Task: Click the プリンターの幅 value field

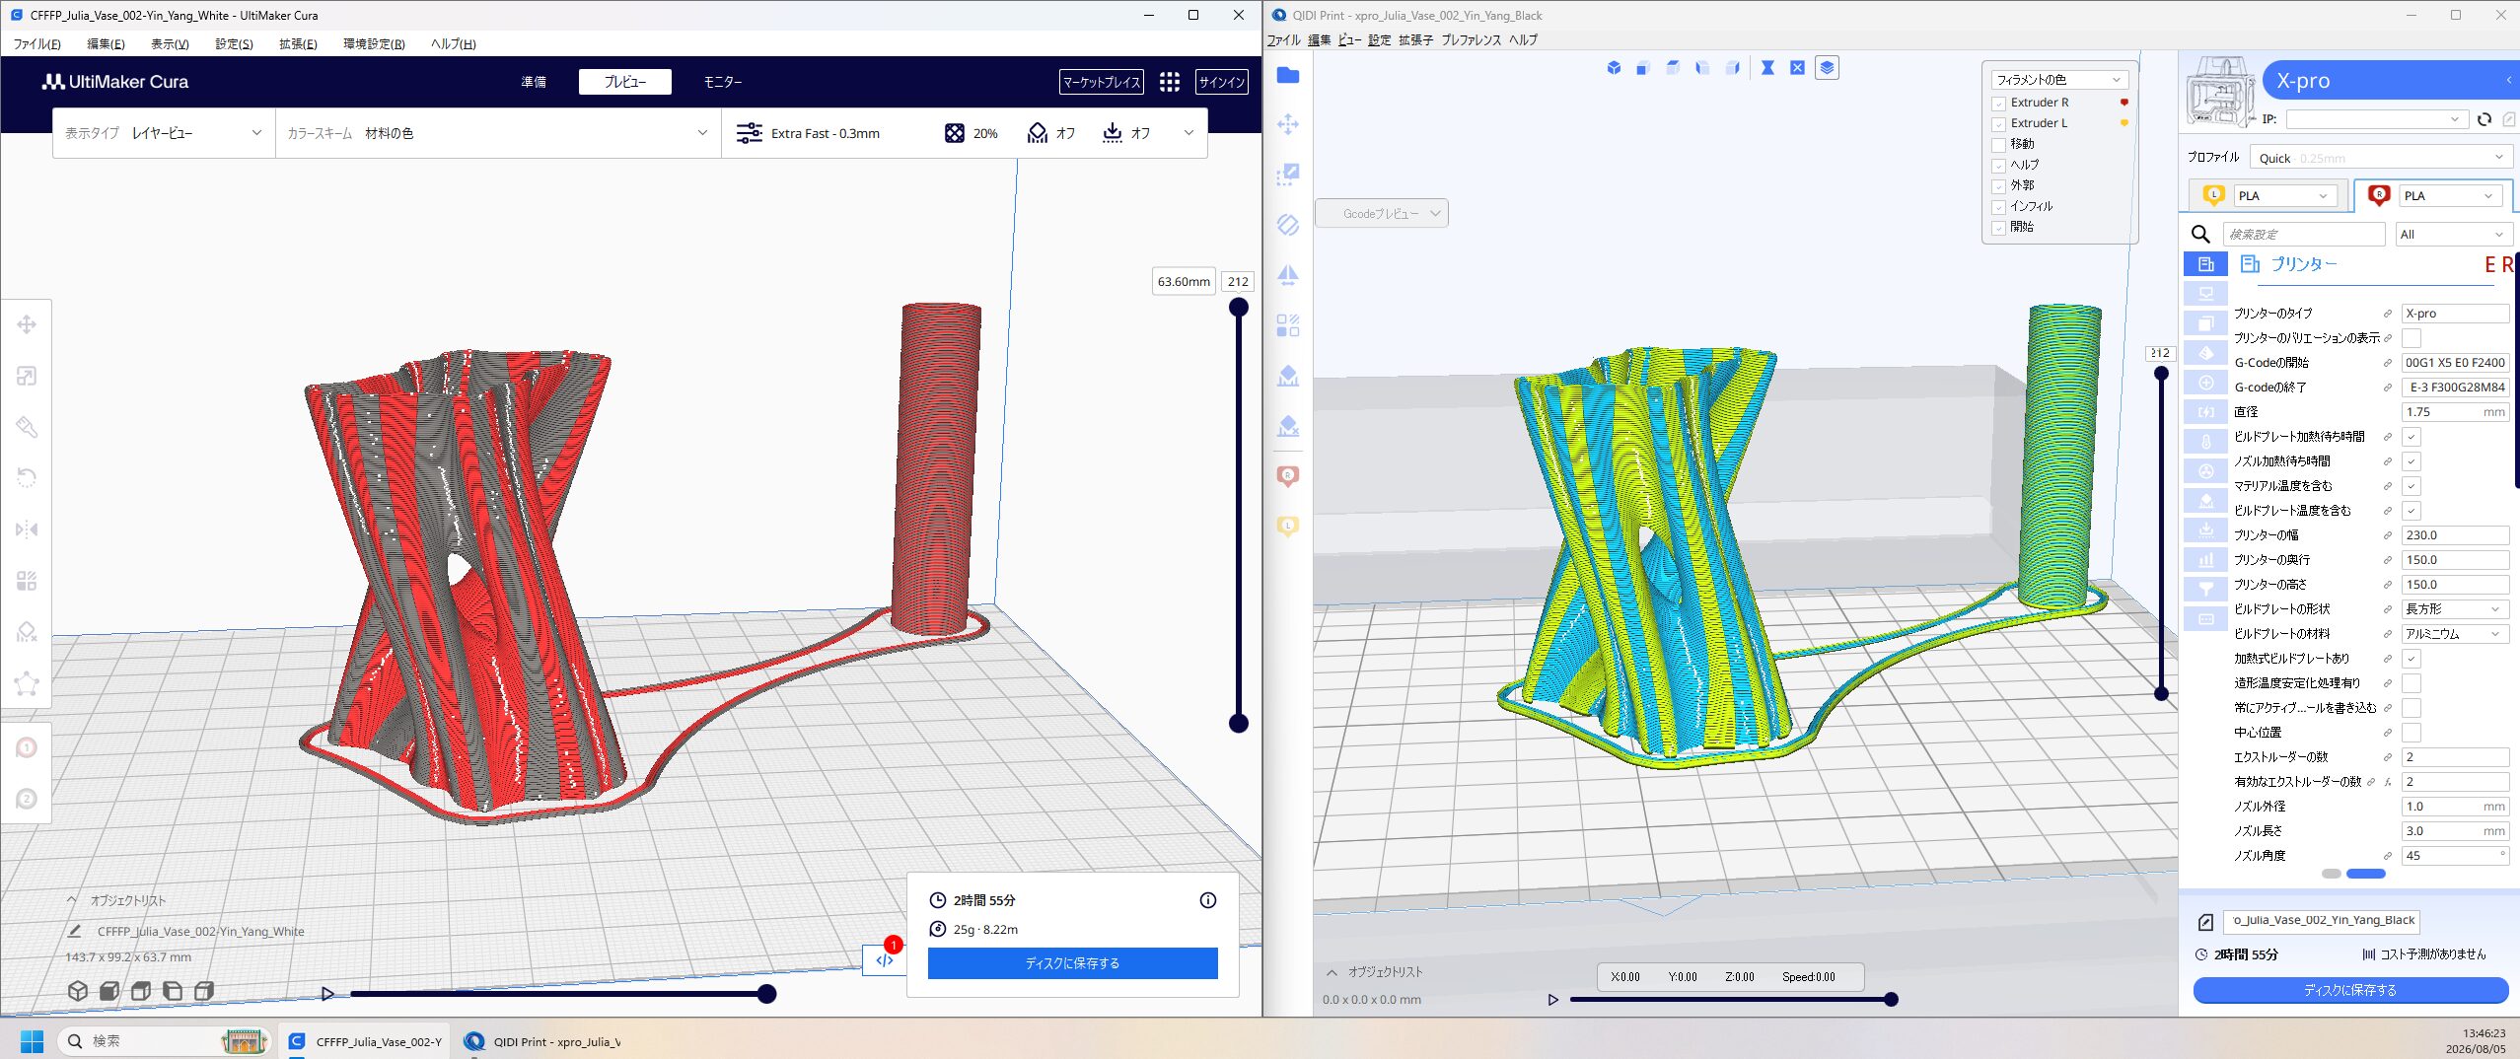Action: [x=2455, y=535]
